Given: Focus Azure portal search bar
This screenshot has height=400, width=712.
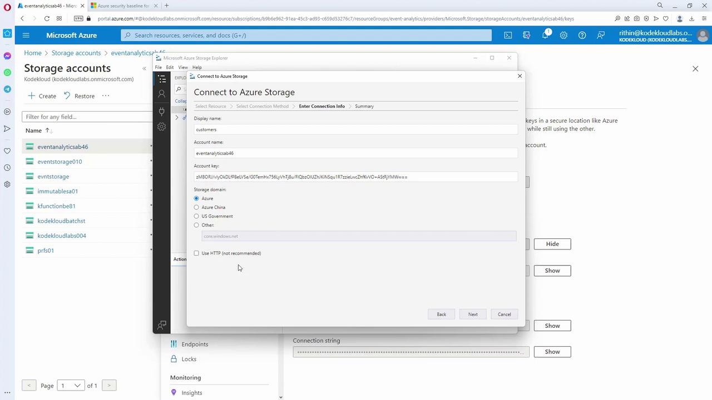Looking at the screenshot, I should (306, 35).
